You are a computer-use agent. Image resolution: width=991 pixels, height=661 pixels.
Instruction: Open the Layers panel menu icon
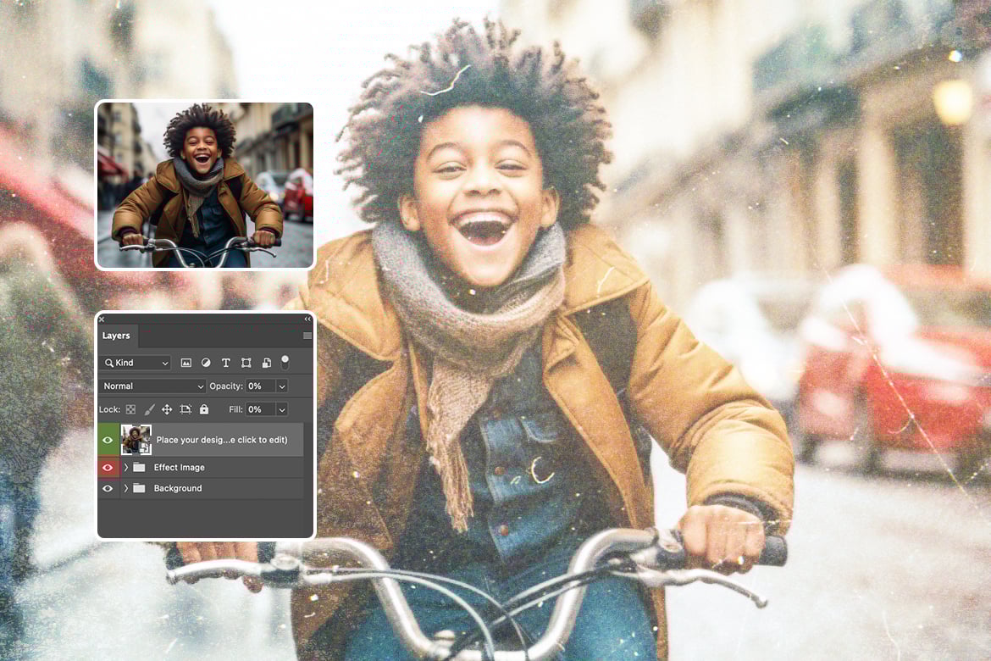point(307,336)
